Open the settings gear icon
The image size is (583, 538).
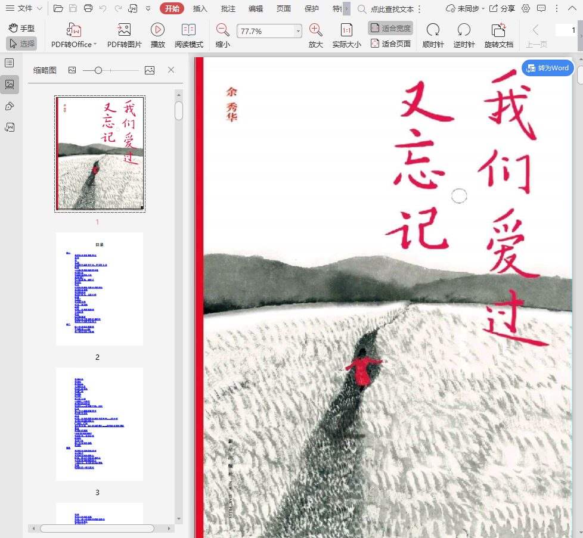(x=526, y=8)
